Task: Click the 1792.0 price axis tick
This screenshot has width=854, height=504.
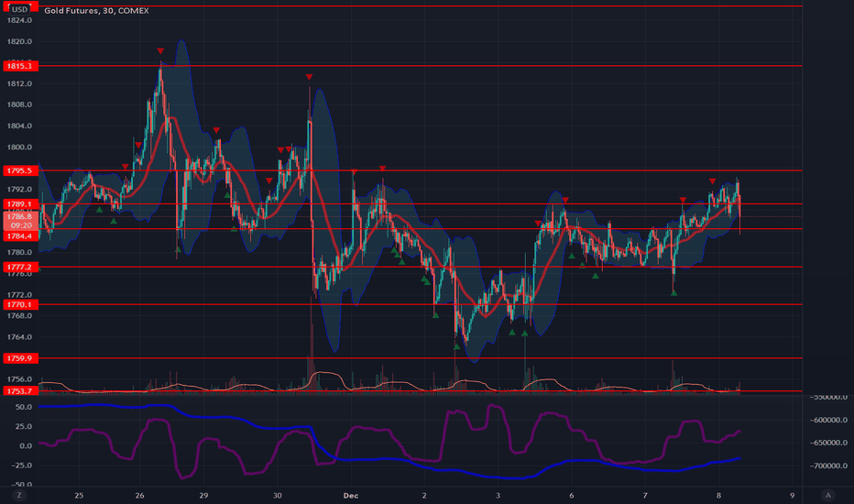Action: pos(19,189)
